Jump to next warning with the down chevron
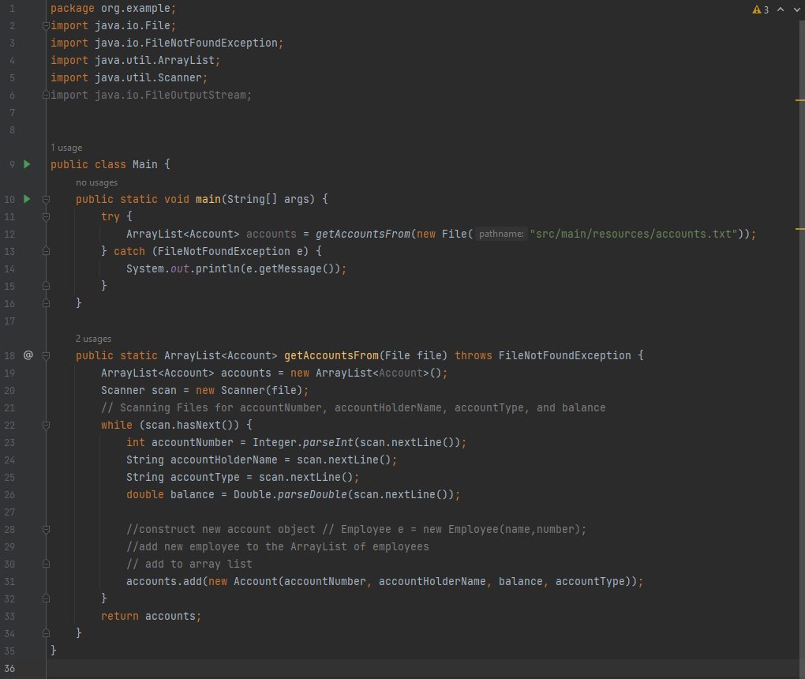805x679 pixels. [x=796, y=9]
